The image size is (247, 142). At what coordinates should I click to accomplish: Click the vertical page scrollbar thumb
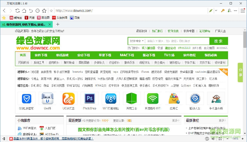click(245, 39)
